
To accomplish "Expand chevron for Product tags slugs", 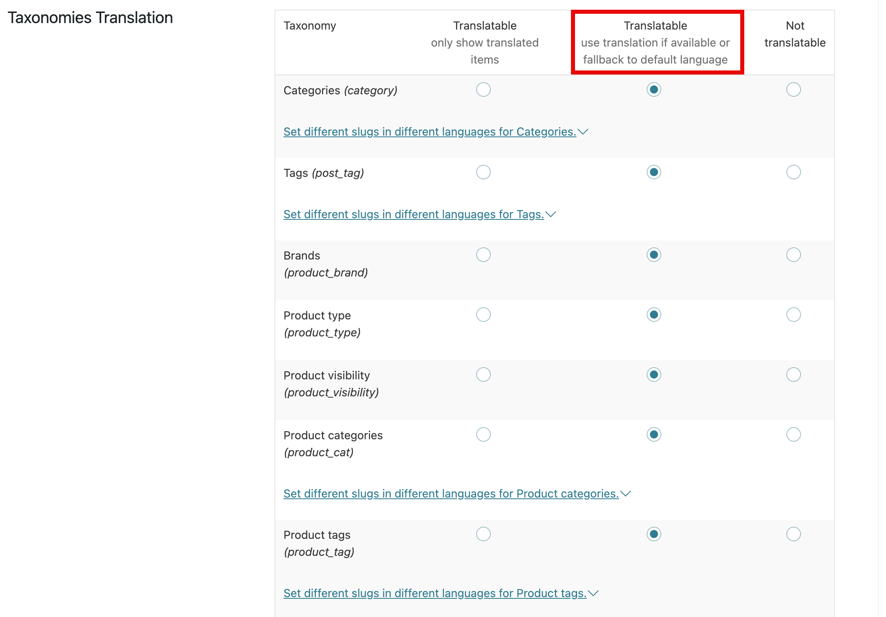I will [x=594, y=593].
